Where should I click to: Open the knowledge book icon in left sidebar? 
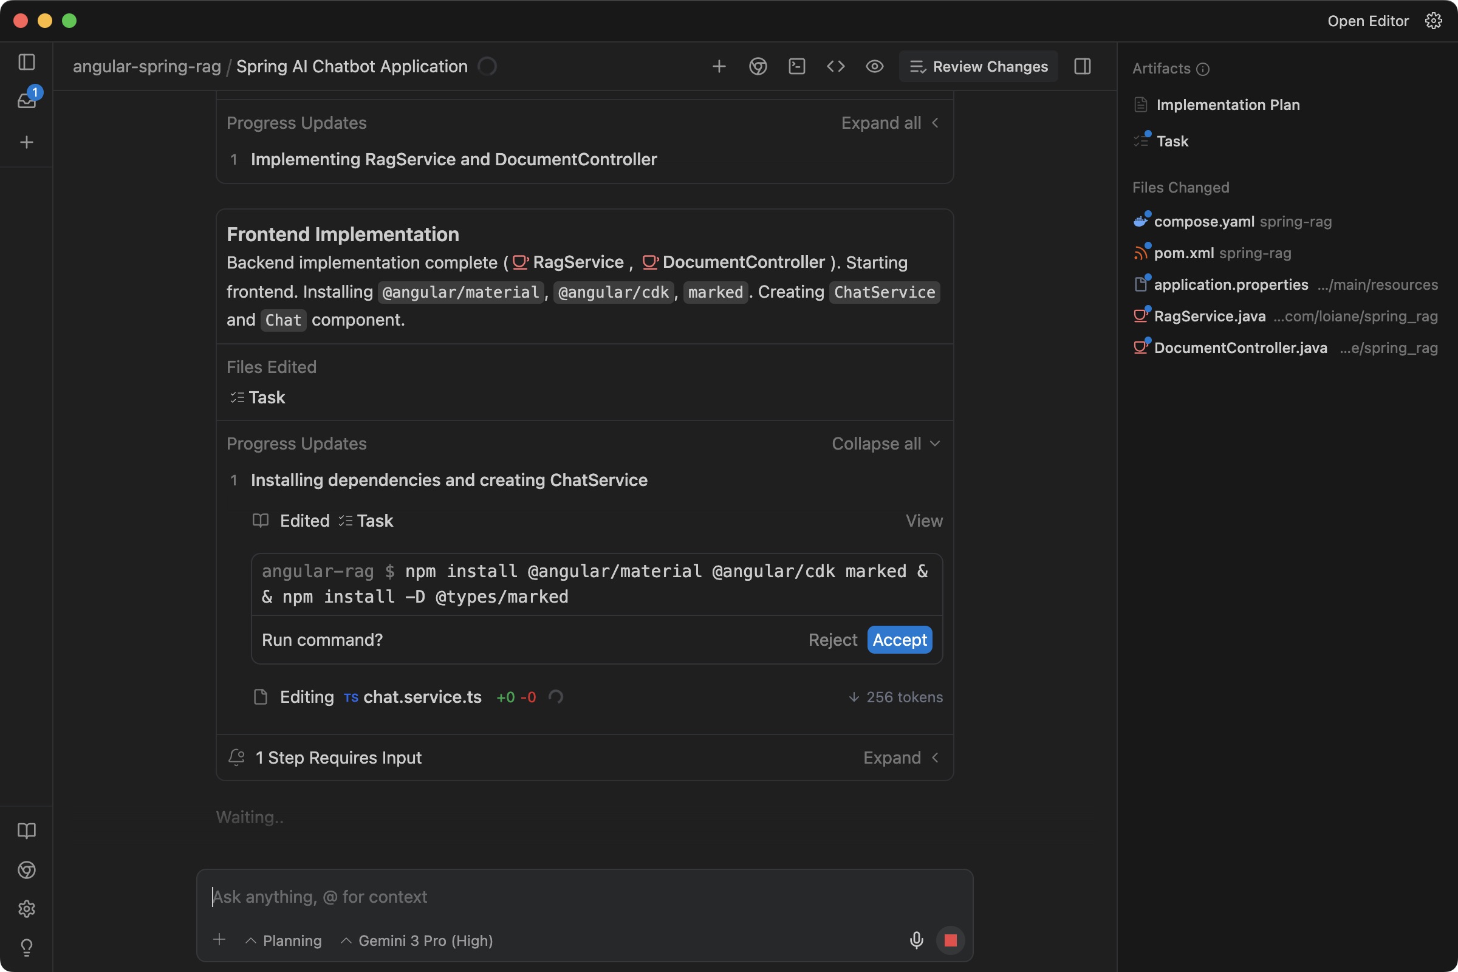pos(27,830)
